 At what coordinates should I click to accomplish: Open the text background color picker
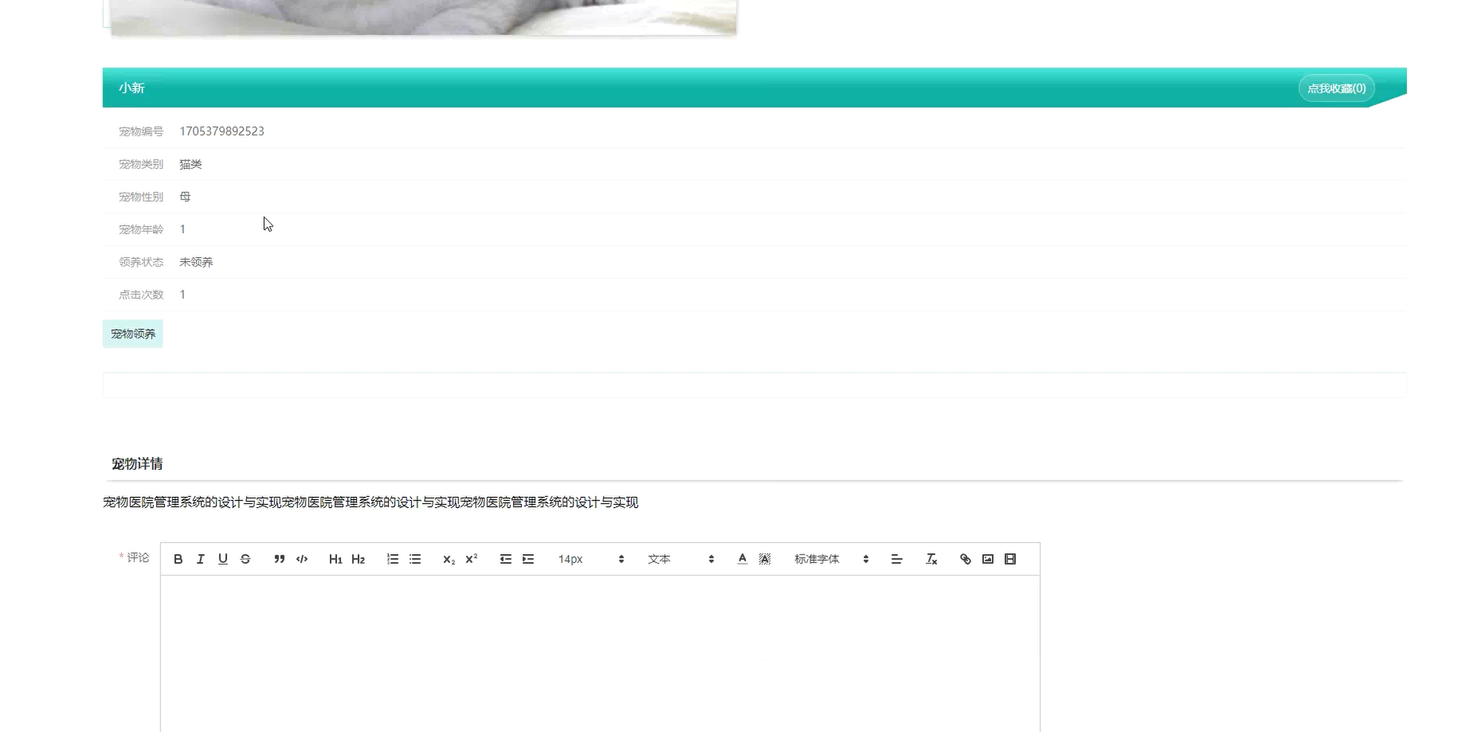click(x=764, y=559)
